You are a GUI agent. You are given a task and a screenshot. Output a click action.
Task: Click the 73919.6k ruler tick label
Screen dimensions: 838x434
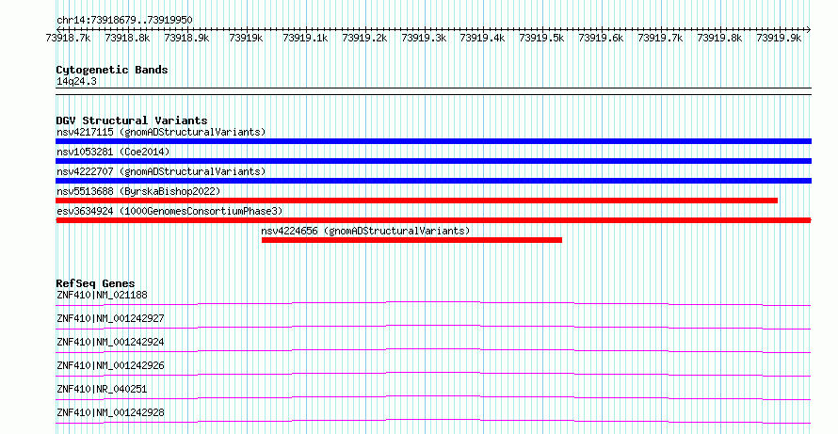point(602,38)
